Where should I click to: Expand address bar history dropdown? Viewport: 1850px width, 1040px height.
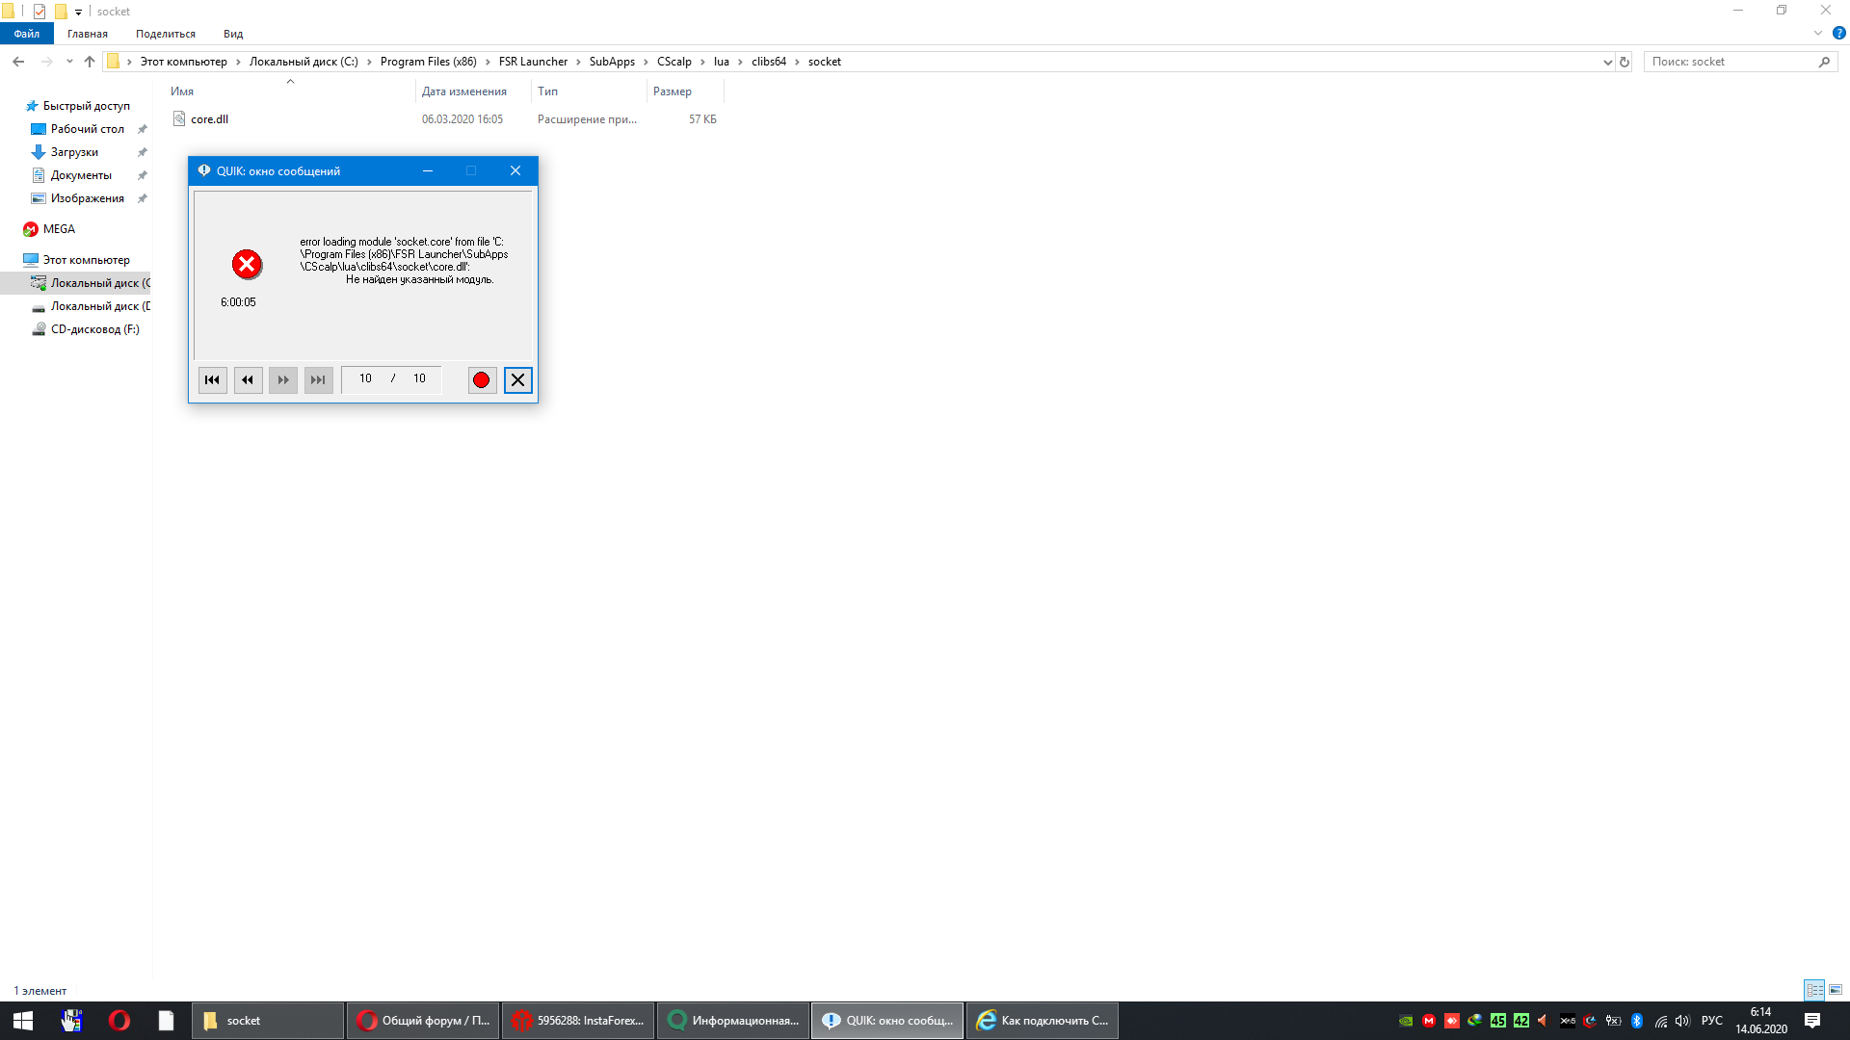pyautogui.click(x=1607, y=62)
